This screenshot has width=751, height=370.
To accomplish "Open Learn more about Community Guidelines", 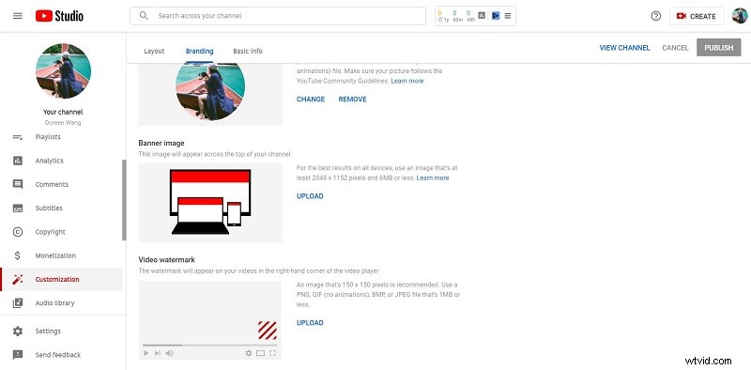I will click(407, 81).
